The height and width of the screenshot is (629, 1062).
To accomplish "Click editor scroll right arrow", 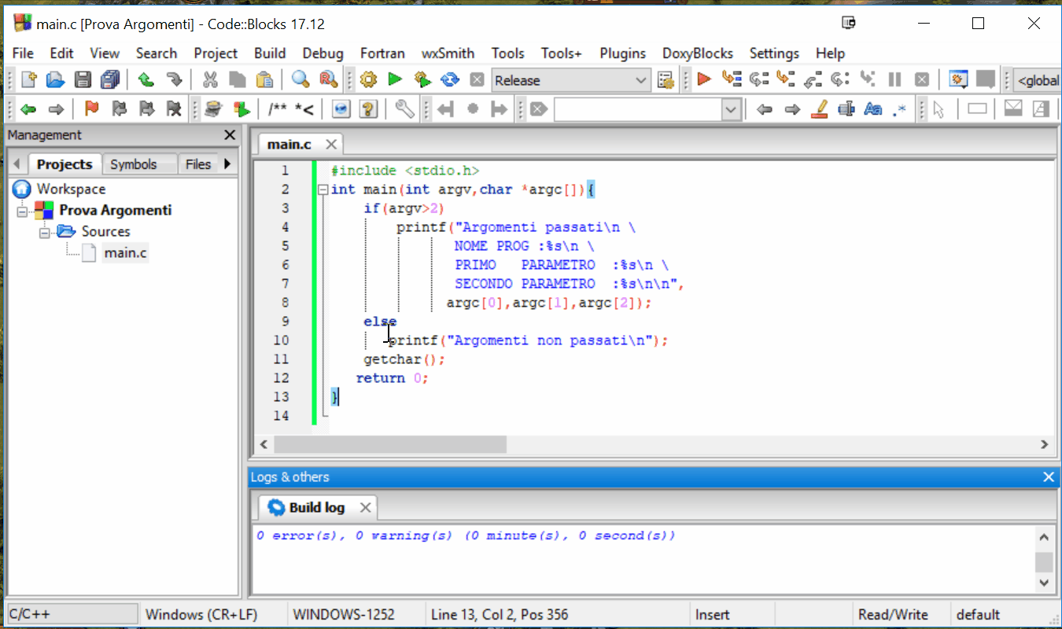I will pyautogui.click(x=1044, y=445).
